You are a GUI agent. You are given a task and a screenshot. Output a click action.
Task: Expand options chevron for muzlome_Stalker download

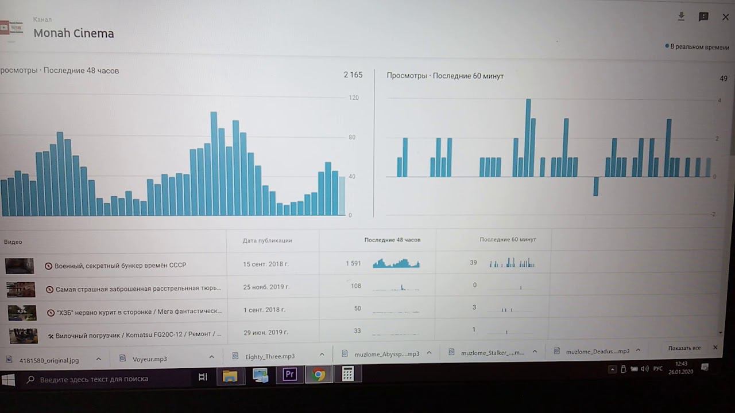535,352
